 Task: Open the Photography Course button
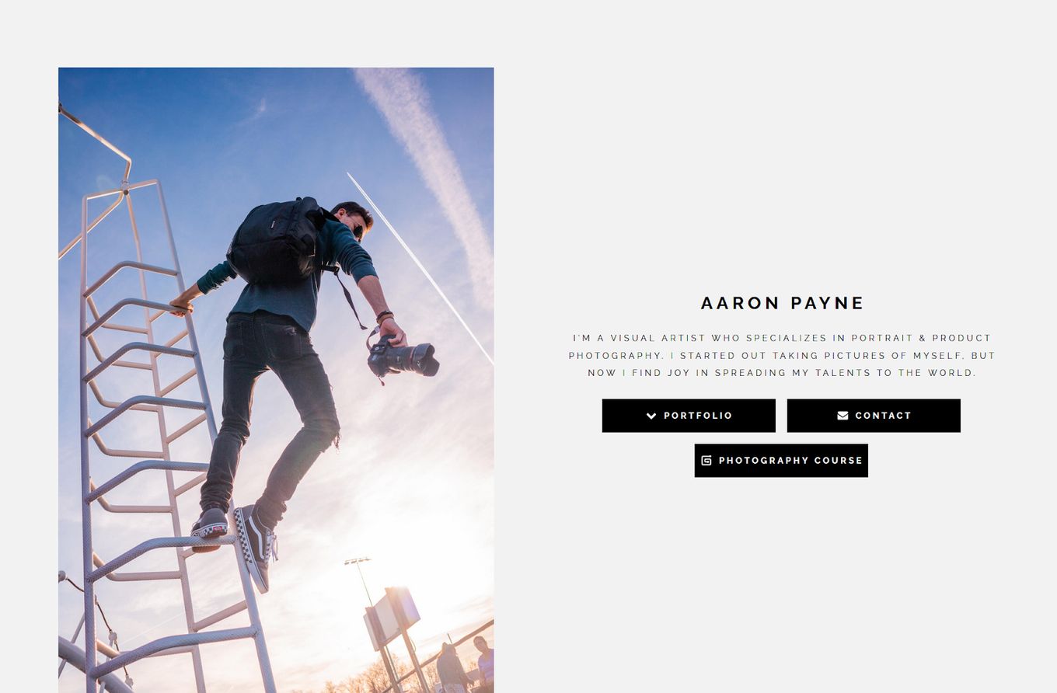[x=781, y=461]
